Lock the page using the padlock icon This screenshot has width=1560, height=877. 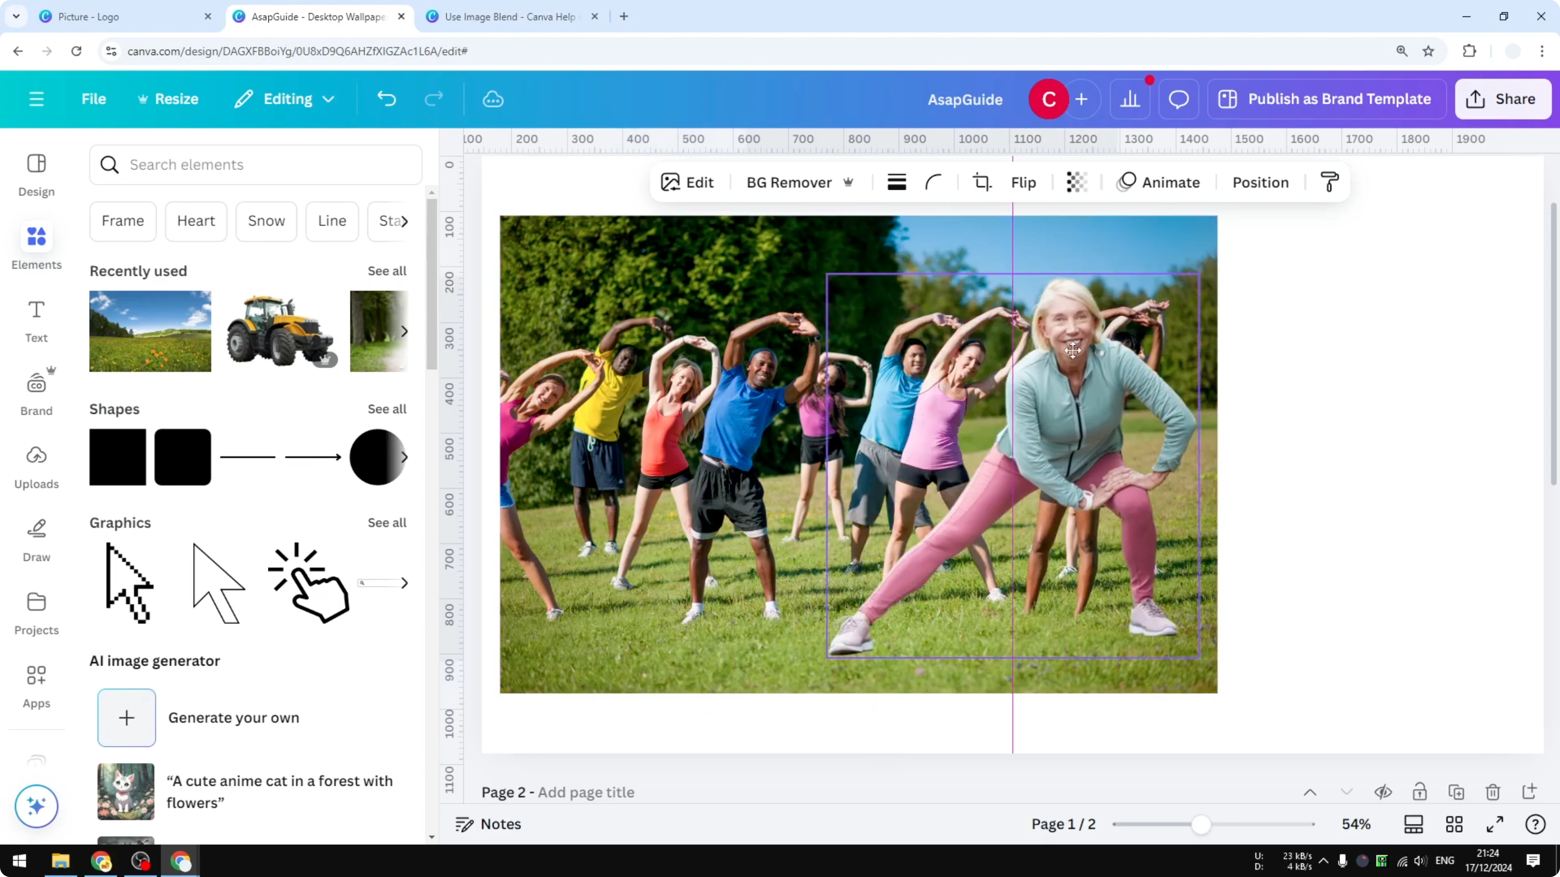[x=1420, y=792]
